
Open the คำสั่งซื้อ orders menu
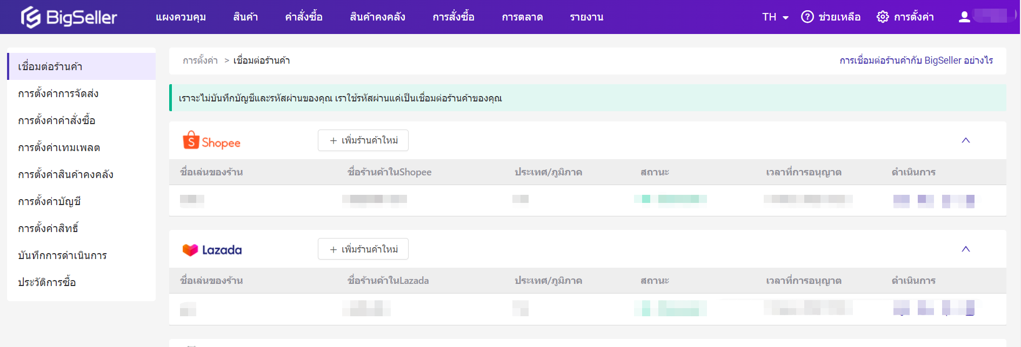coord(304,17)
